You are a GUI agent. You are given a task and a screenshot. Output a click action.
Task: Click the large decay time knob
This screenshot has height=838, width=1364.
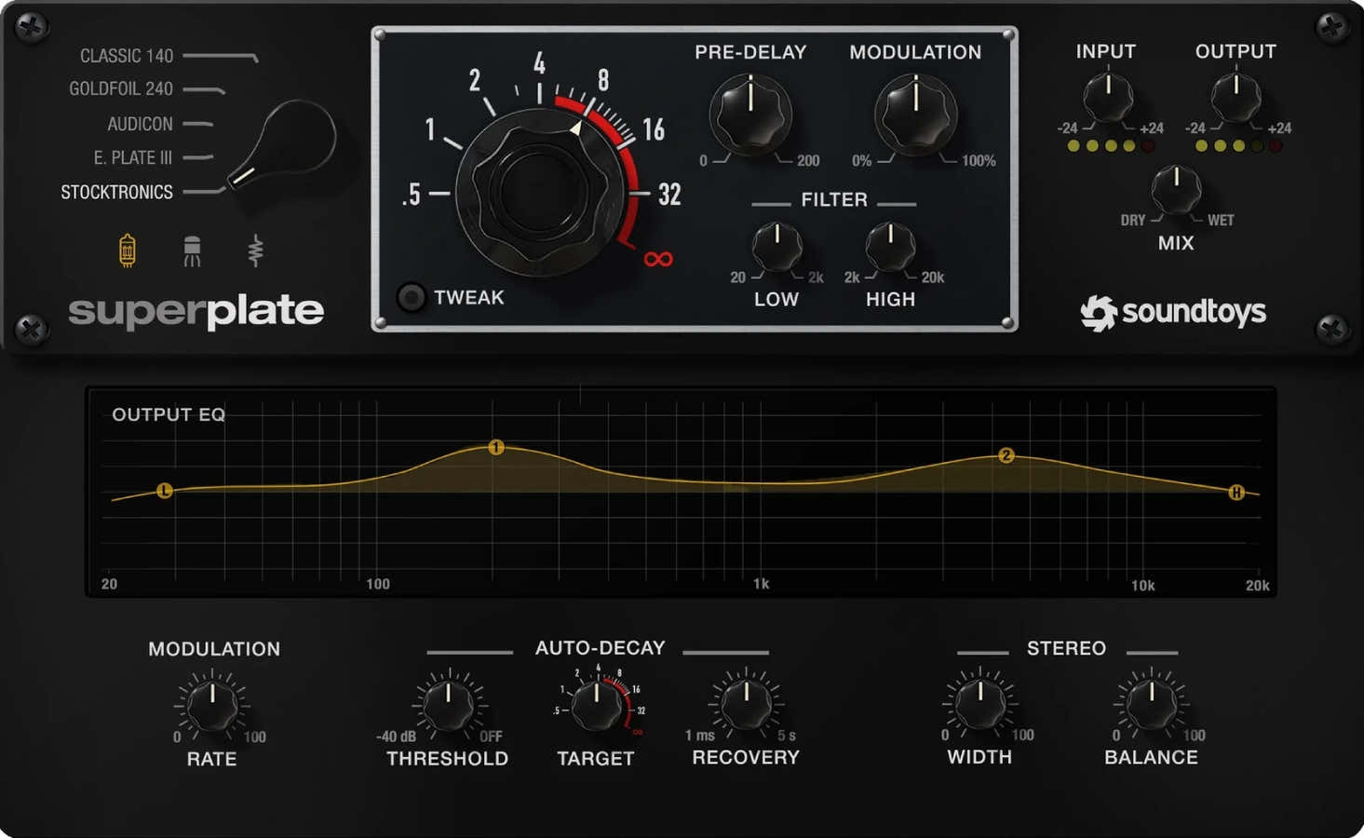[x=538, y=191]
